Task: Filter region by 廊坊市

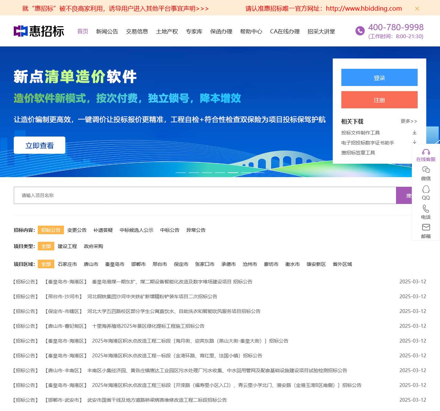Action: [271, 264]
